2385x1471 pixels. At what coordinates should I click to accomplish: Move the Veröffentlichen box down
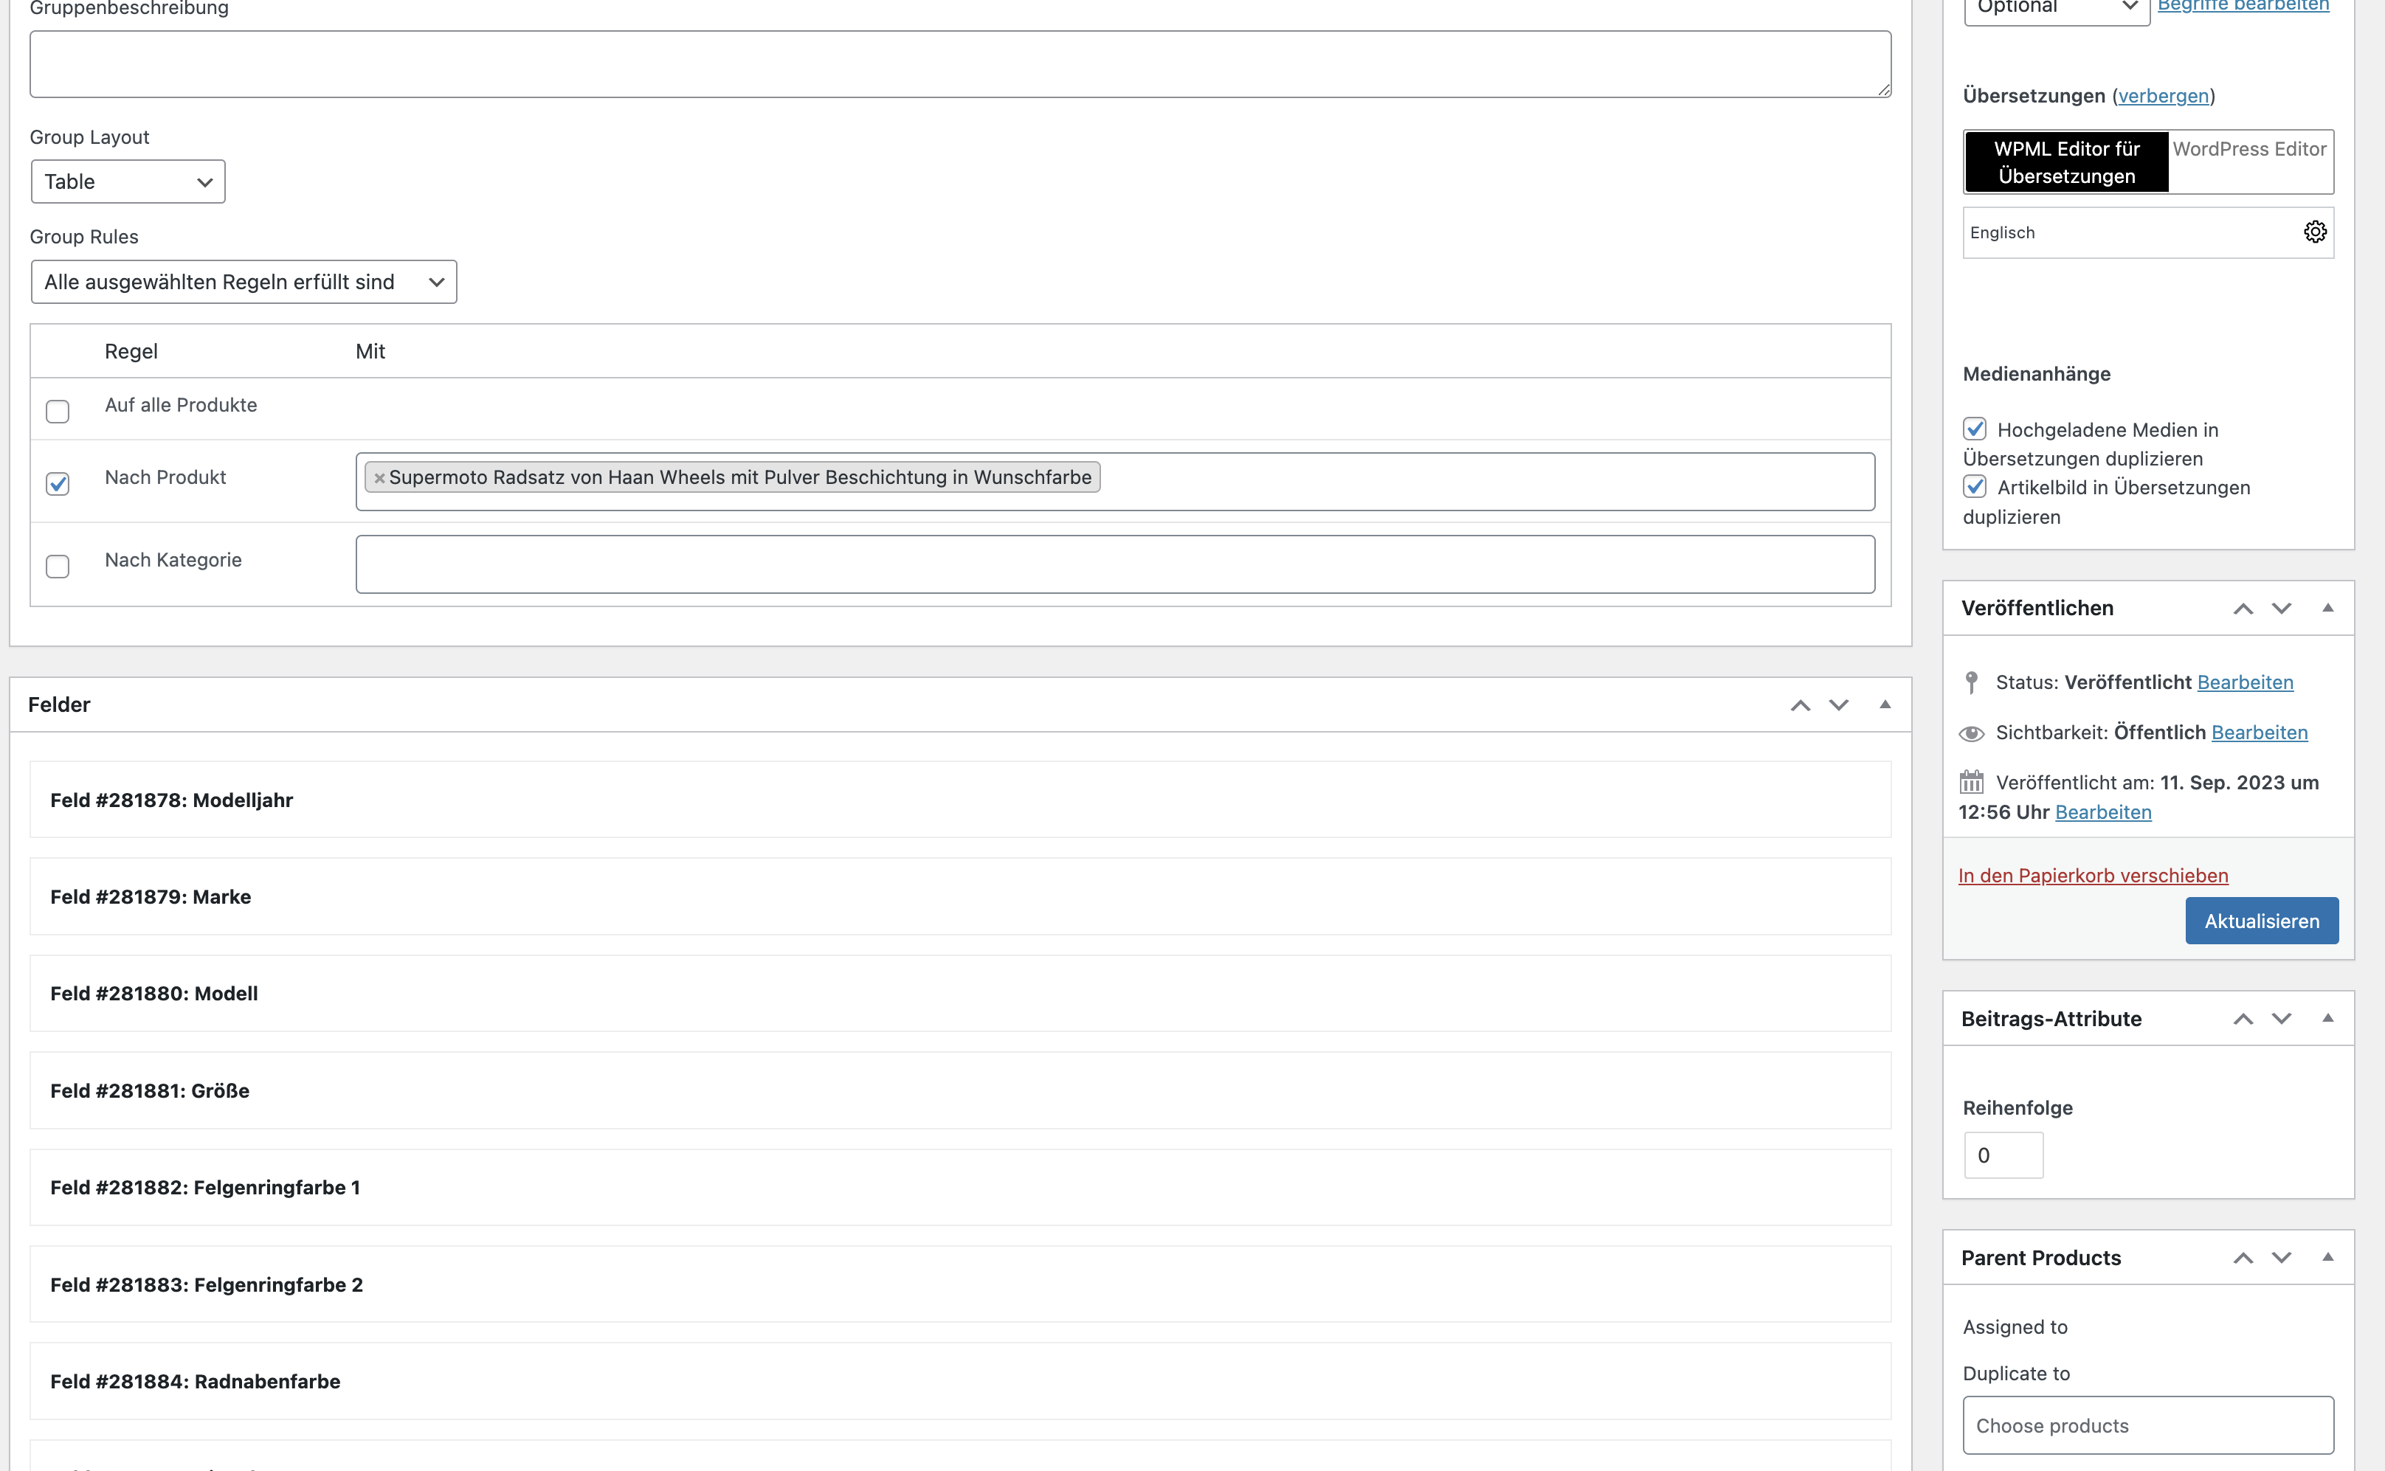(2280, 608)
